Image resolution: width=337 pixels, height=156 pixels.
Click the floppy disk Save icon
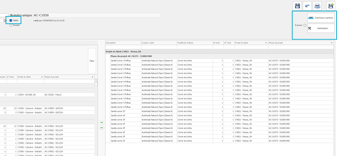tap(297, 6)
